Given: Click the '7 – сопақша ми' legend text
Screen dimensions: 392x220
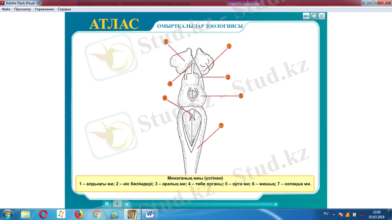Looking at the screenshot, I should tap(294, 184).
